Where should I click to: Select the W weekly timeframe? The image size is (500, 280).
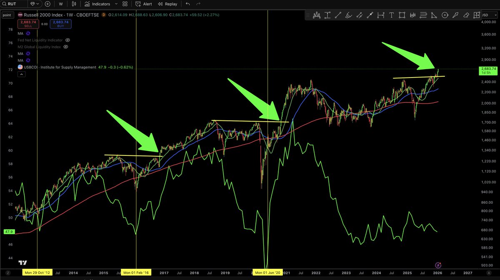(60, 4)
